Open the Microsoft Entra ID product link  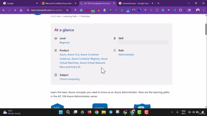click(70, 67)
